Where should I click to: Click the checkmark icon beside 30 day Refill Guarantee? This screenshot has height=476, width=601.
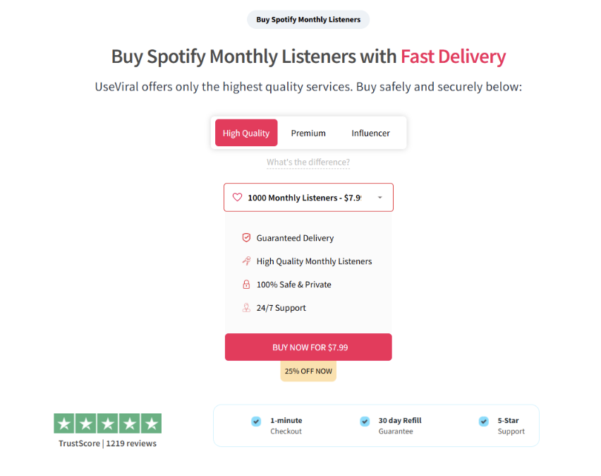[365, 421]
